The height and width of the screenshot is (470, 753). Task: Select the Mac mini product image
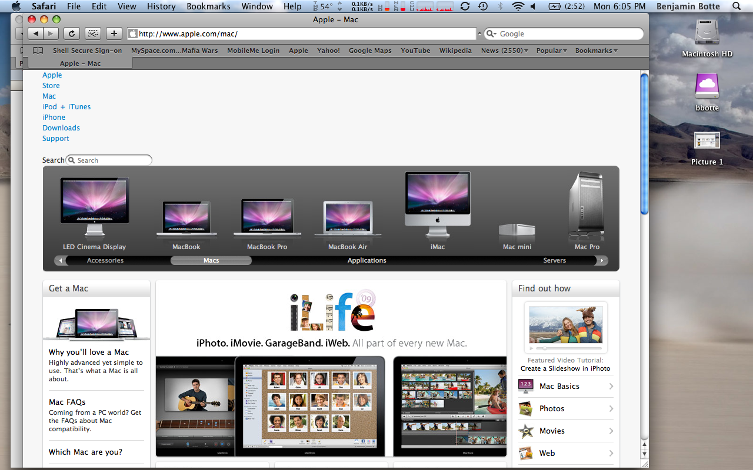517,229
